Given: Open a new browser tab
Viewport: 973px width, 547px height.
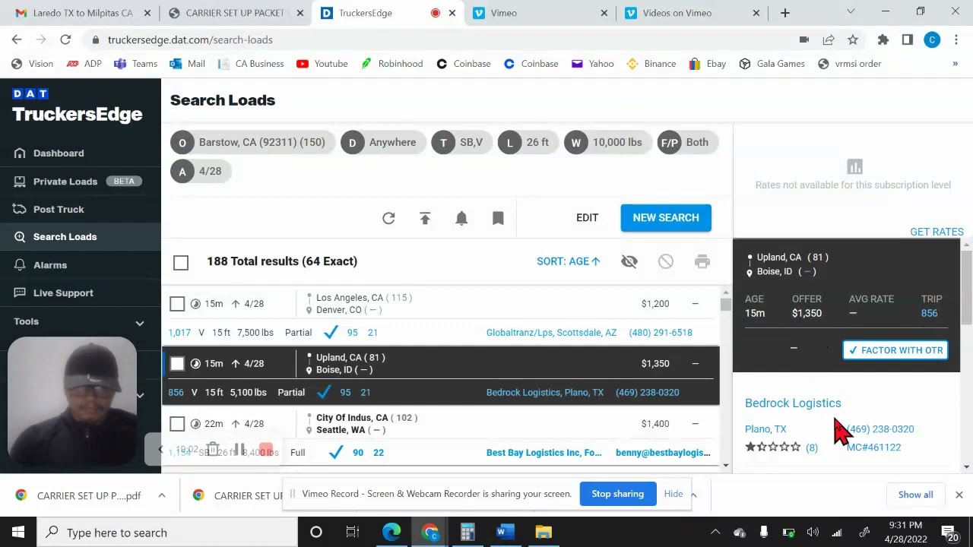Looking at the screenshot, I should pos(785,13).
